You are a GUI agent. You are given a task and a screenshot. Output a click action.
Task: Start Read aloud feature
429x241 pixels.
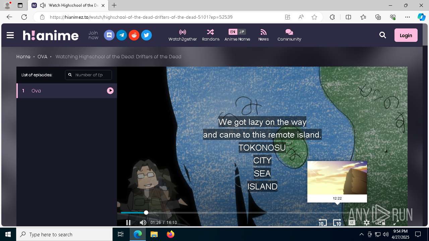(x=301, y=17)
